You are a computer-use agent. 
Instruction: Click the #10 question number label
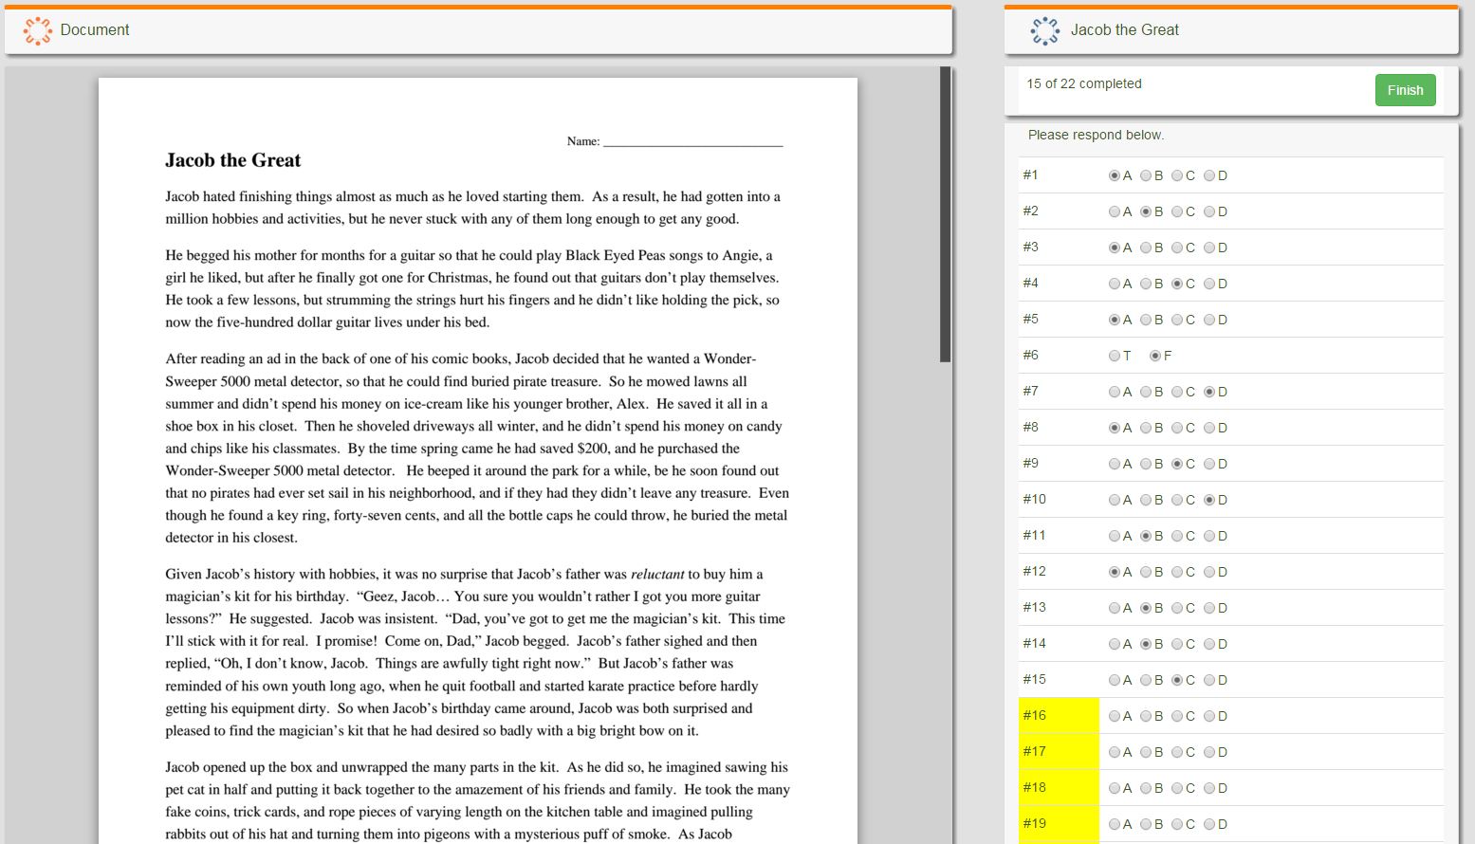[x=1034, y=499]
